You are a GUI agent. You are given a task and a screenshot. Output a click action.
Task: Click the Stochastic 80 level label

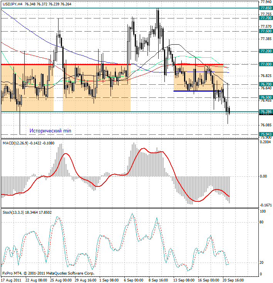[261, 222]
